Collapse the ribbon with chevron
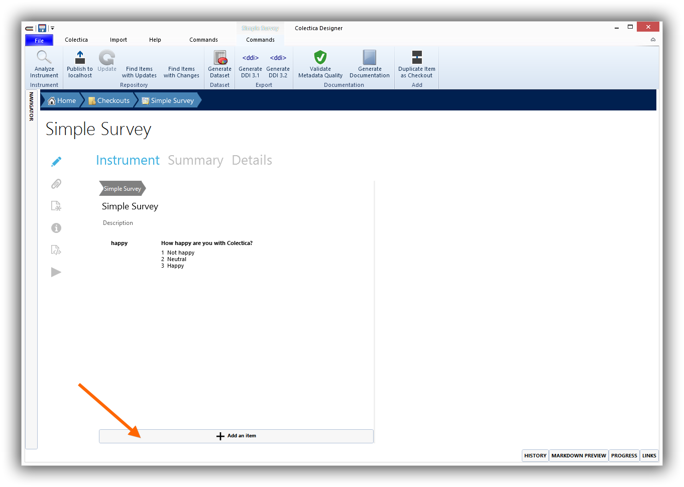The image size is (684, 487). (653, 40)
